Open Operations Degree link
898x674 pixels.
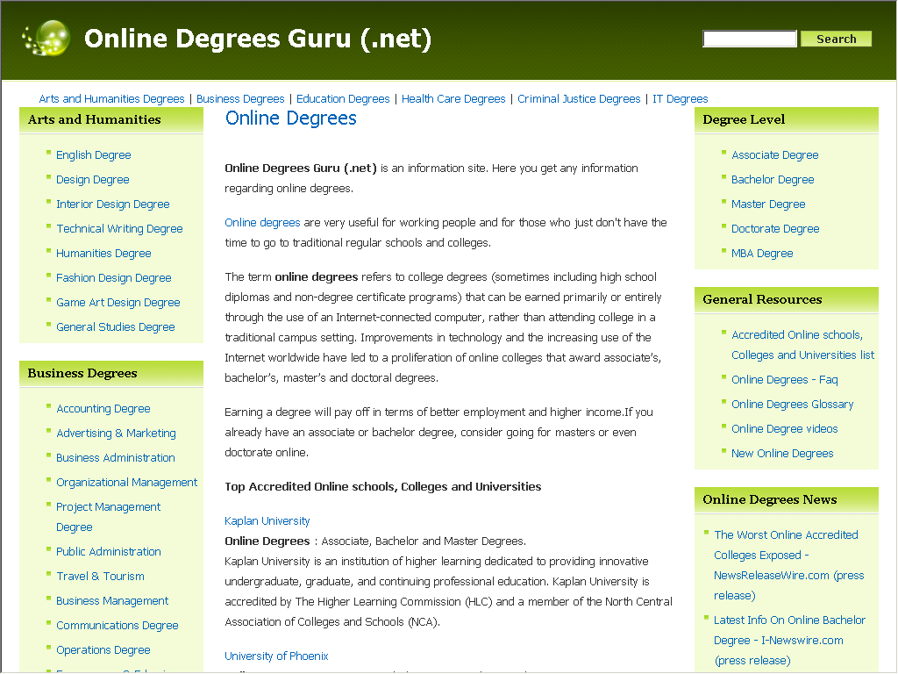pyautogui.click(x=103, y=650)
